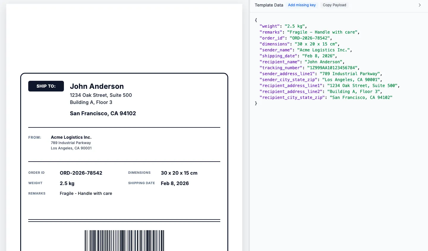Click the FROM: sender block Acme Logistics Inc.
The image size is (428, 251).
(x=71, y=137)
